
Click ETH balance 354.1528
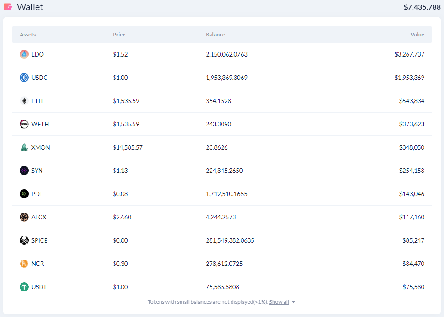point(218,100)
